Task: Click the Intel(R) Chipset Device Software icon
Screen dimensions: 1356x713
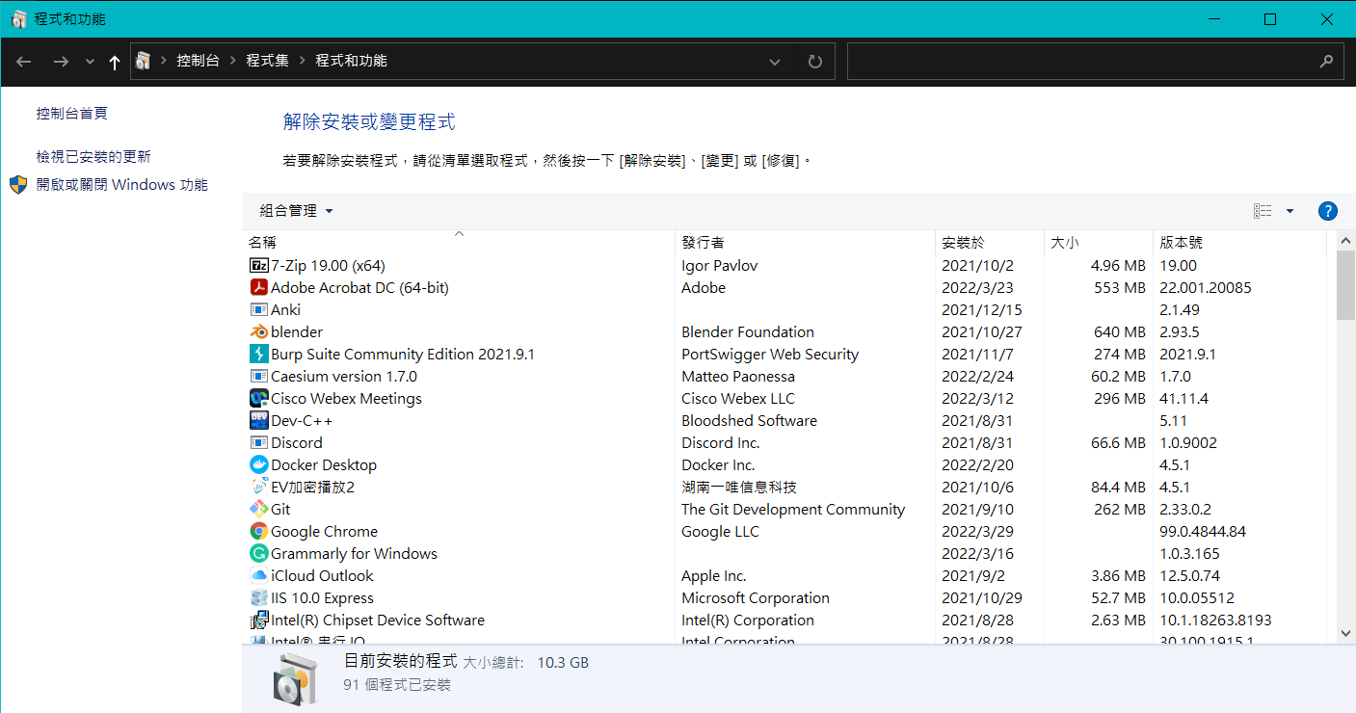Action: 258,620
